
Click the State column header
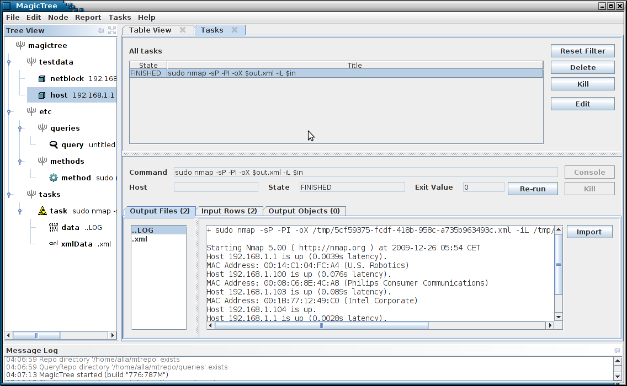[x=148, y=65]
